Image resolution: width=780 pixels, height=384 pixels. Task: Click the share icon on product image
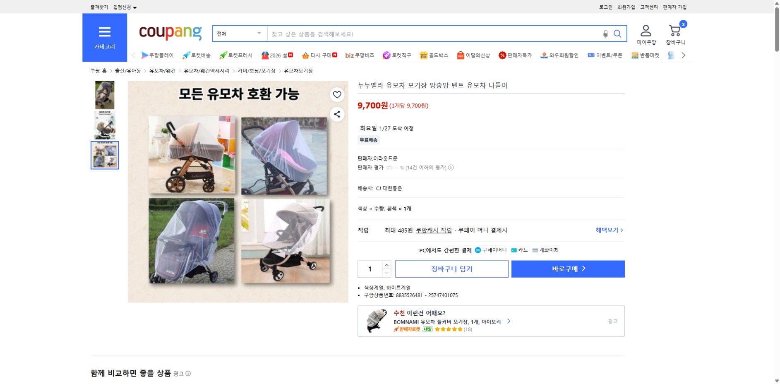coord(337,115)
